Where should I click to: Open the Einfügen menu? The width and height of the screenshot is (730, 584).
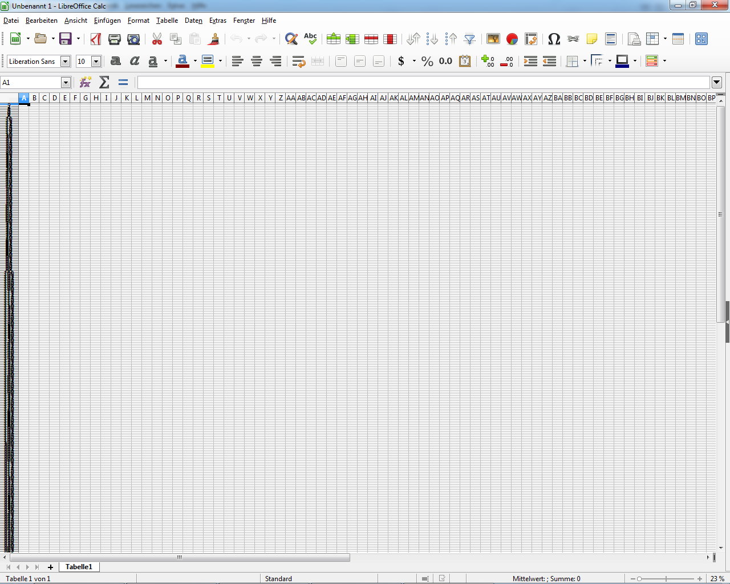107,21
